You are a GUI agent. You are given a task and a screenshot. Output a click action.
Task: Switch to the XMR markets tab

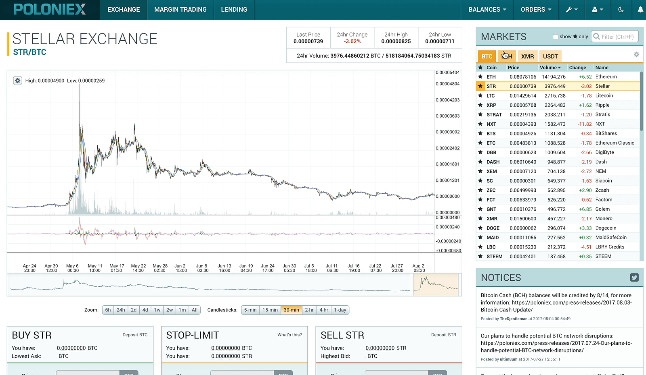(527, 56)
